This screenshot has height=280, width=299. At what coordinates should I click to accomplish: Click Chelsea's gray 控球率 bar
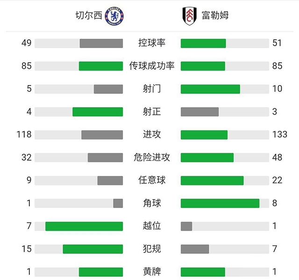101,43
